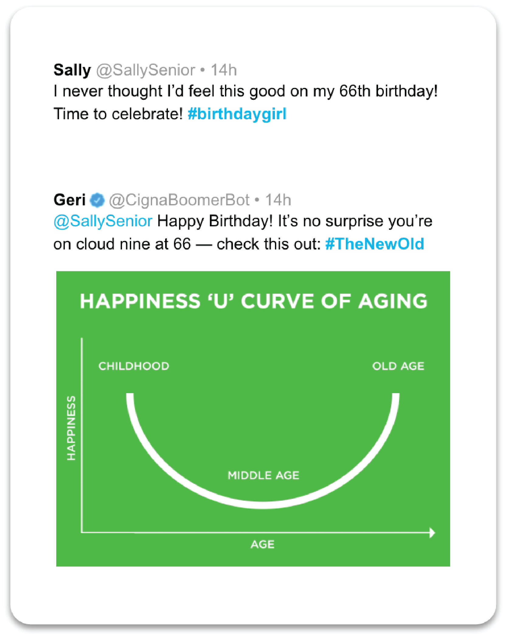Open Sally's profile name
The image size is (507, 634).
(x=72, y=70)
